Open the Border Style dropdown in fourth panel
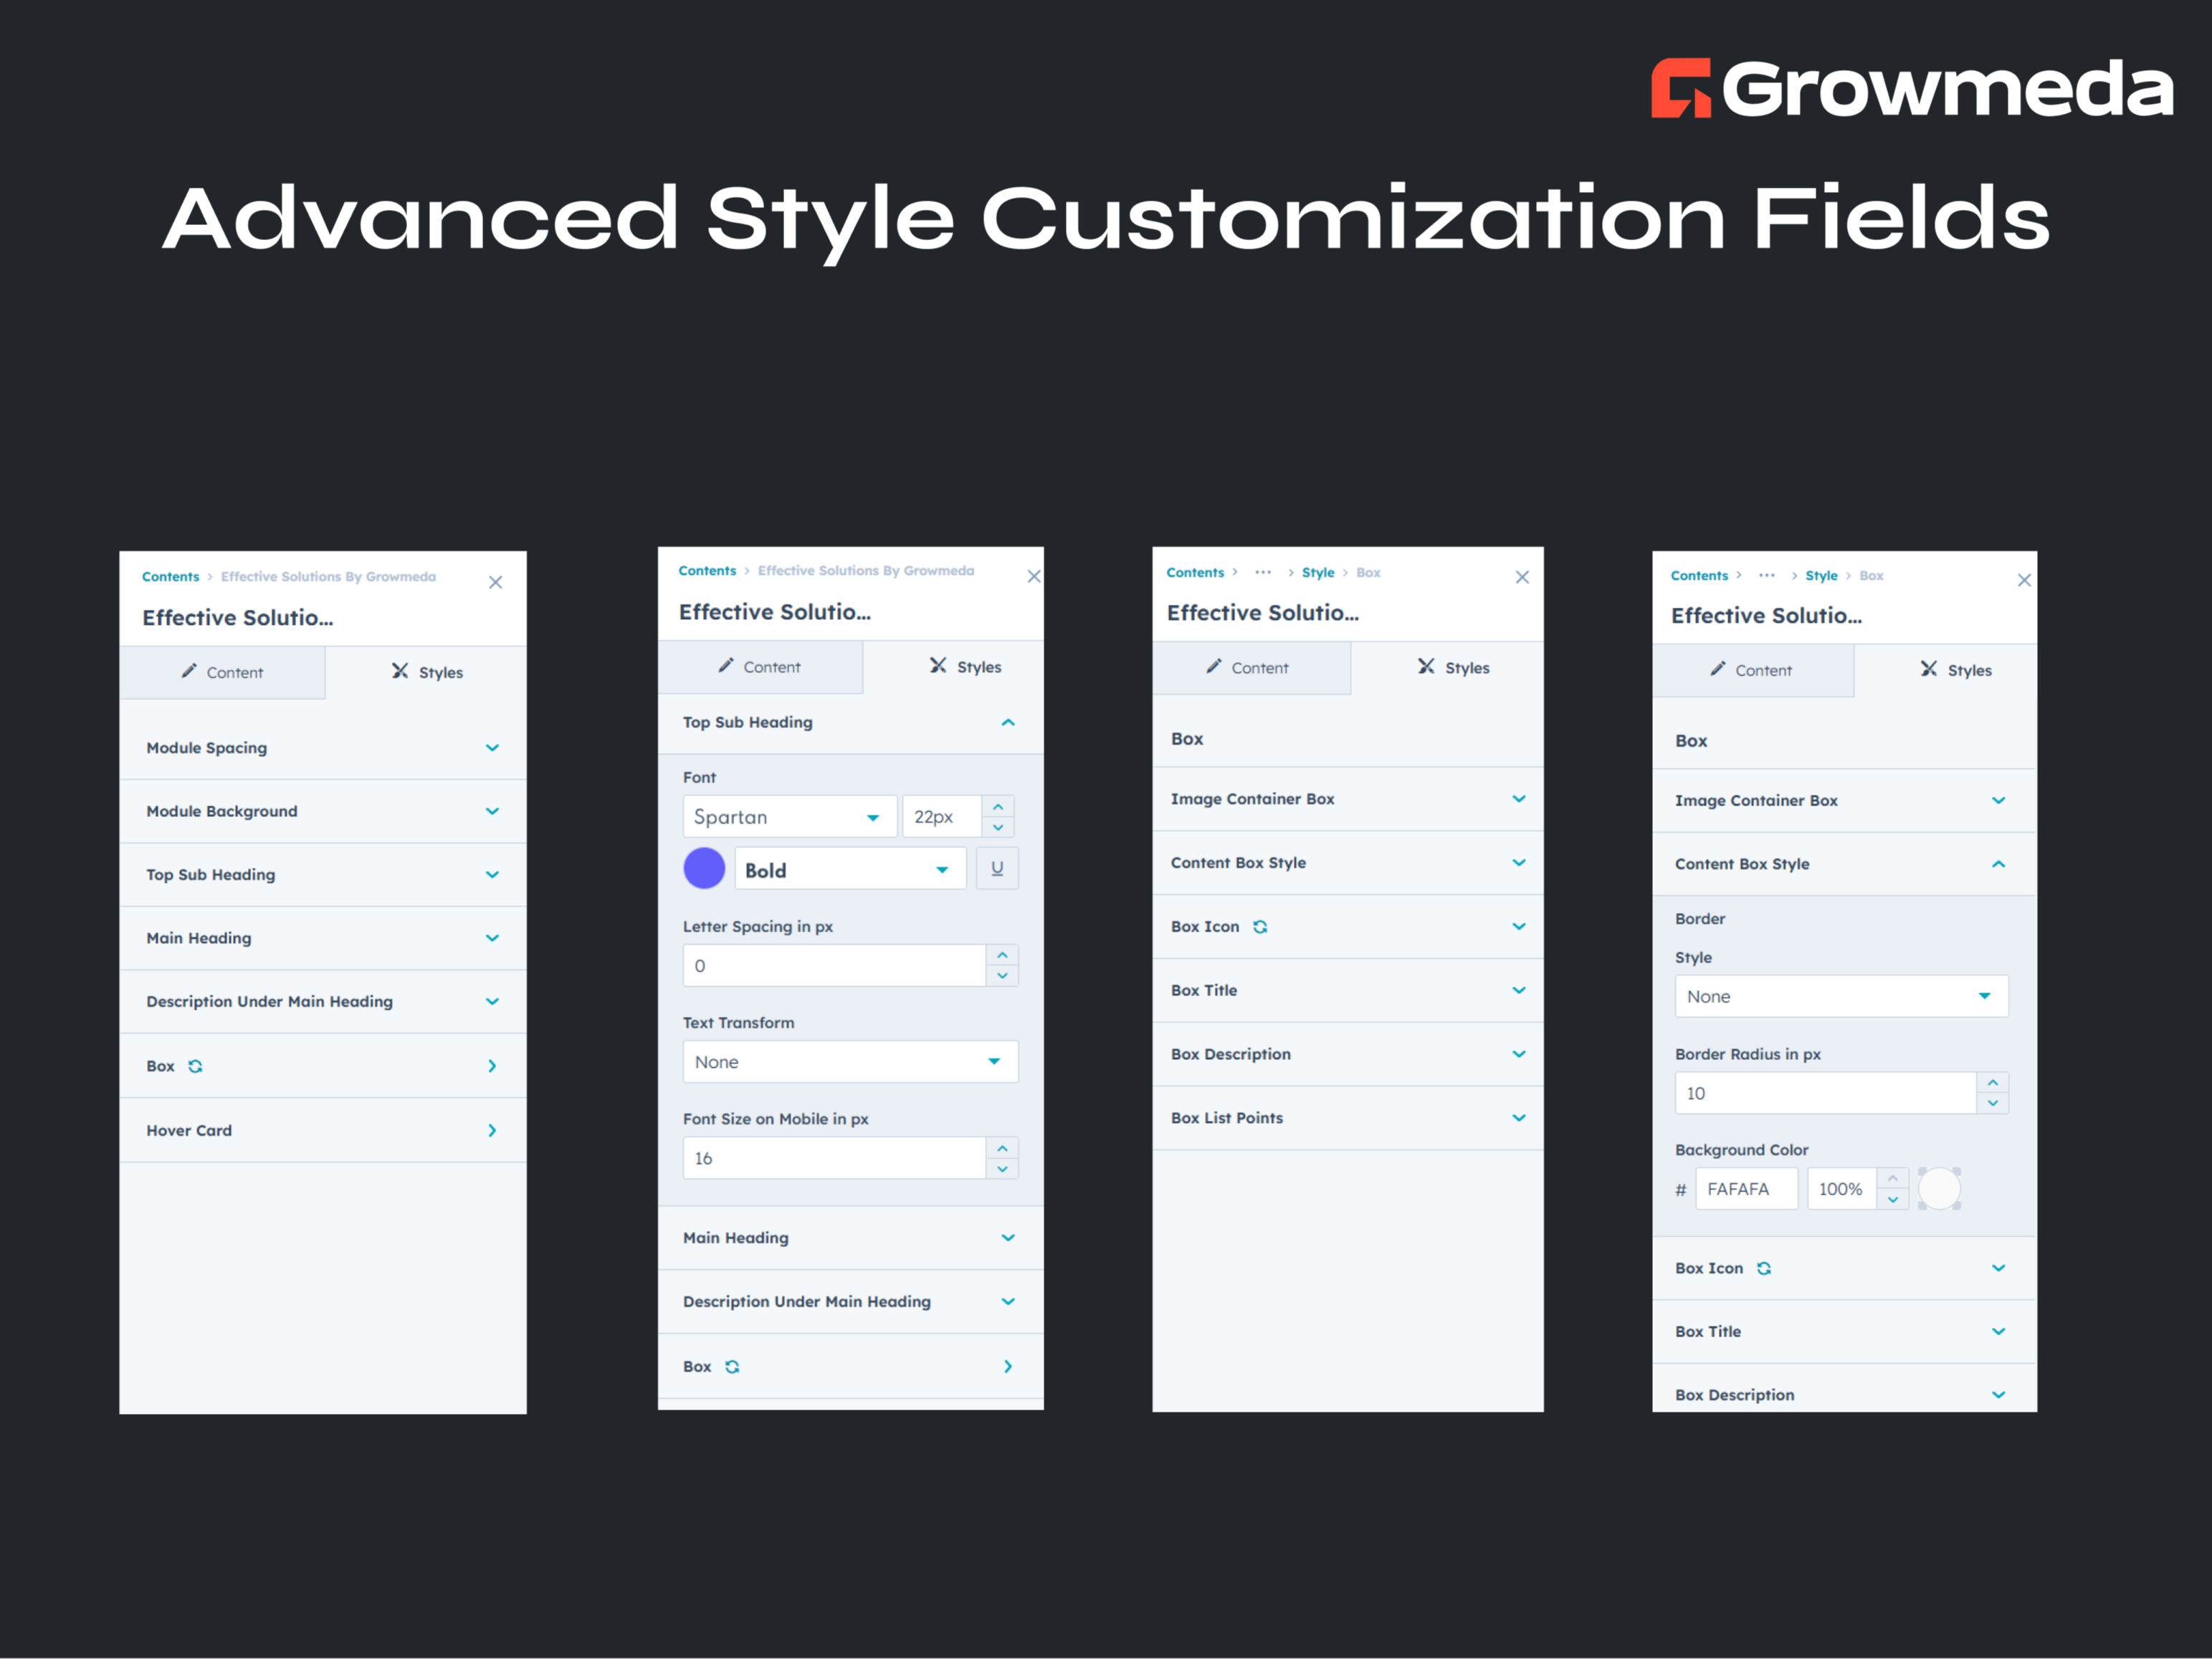 [1840, 996]
